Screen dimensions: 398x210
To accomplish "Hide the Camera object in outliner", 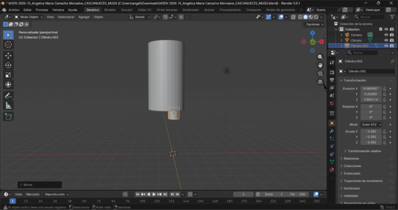I will [386, 35].
